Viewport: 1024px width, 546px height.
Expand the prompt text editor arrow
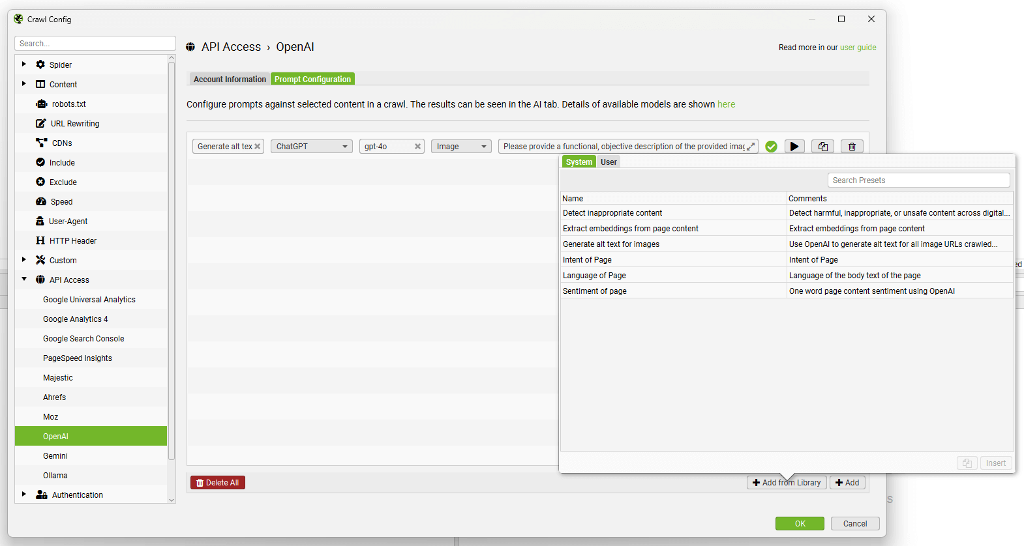pos(751,147)
